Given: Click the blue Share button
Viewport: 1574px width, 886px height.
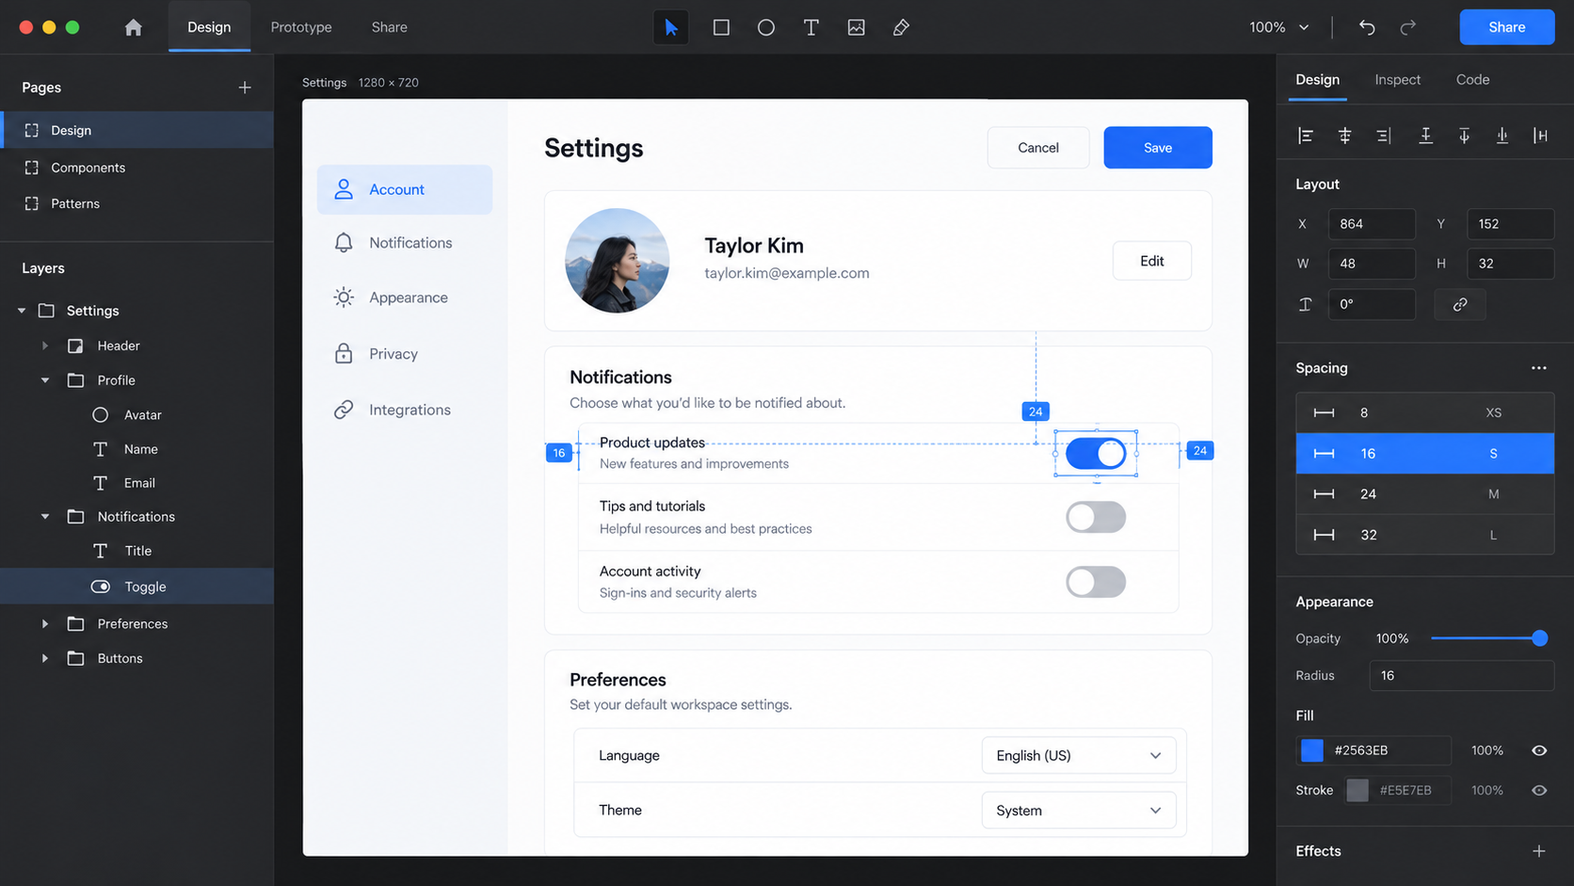Looking at the screenshot, I should [x=1506, y=27].
